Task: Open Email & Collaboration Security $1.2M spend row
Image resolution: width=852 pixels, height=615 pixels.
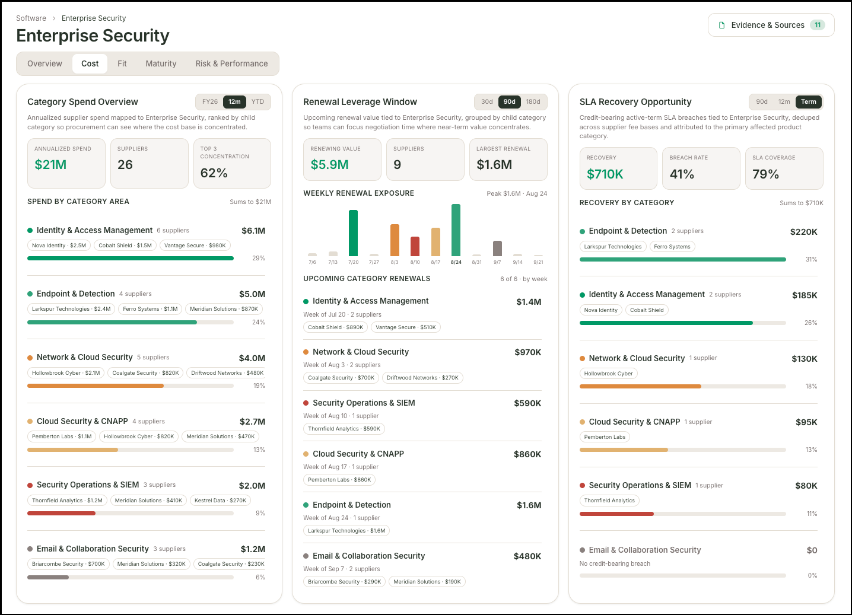Action: click(147, 563)
